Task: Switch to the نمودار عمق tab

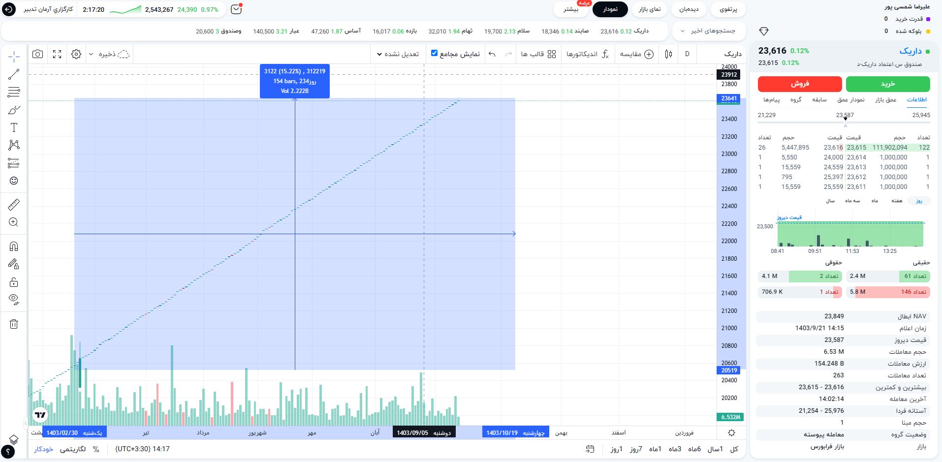Action: pos(851,100)
